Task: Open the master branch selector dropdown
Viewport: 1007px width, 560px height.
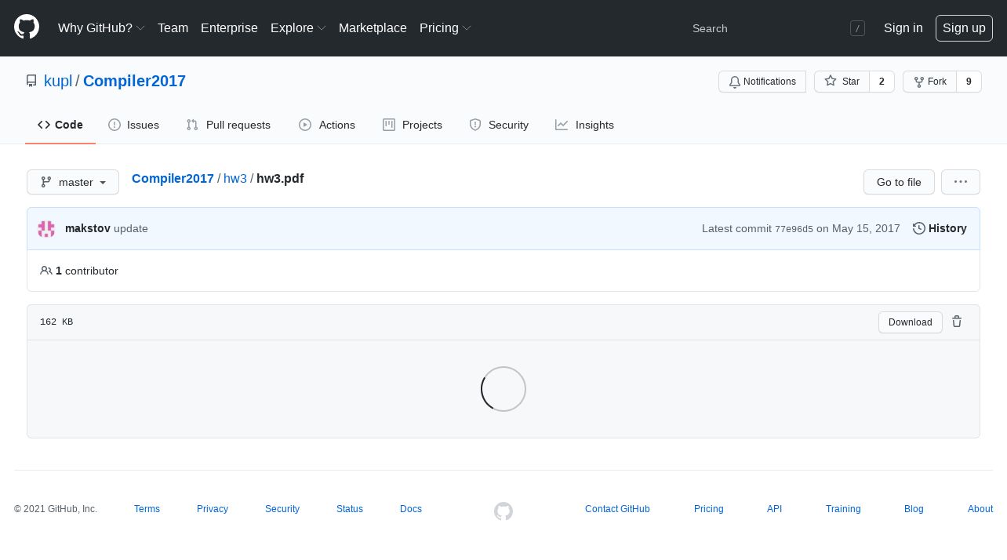Action: [x=73, y=182]
